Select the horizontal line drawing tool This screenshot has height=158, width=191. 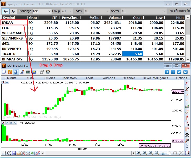click(x=187, y=95)
